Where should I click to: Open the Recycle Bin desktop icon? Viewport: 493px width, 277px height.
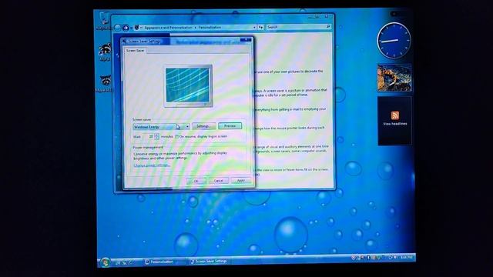pyautogui.click(x=104, y=21)
